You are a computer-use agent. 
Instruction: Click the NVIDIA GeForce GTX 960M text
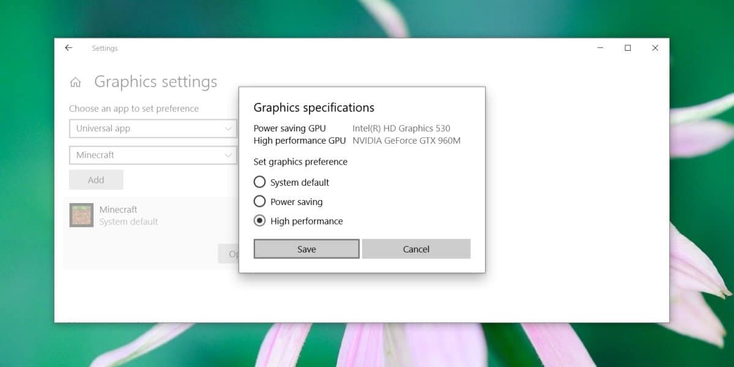(406, 141)
